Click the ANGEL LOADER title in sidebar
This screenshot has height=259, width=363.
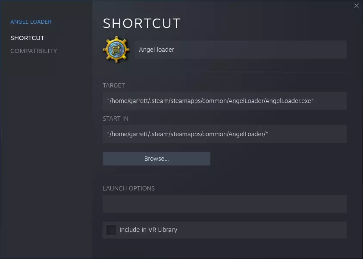click(x=31, y=22)
